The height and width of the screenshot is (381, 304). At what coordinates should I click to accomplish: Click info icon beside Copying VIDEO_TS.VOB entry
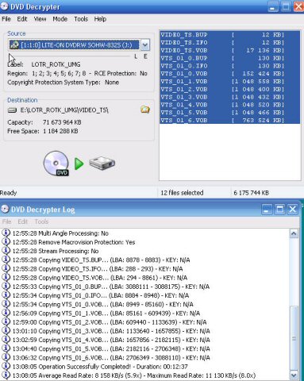(6, 278)
